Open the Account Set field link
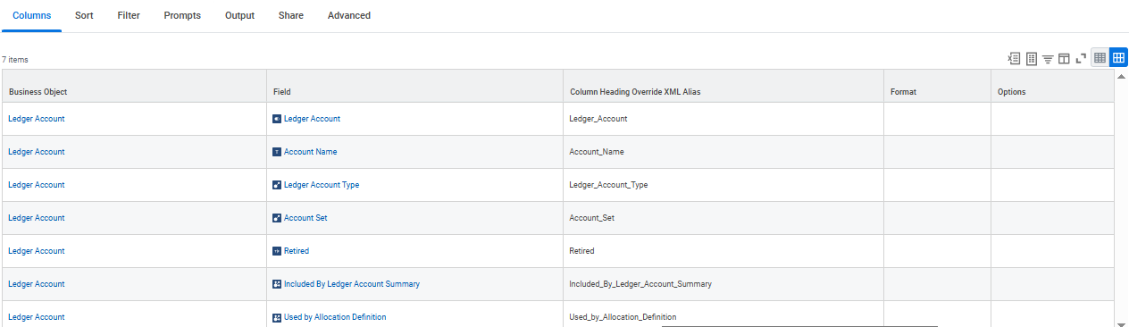The width and height of the screenshot is (1129, 327). pos(305,218)
